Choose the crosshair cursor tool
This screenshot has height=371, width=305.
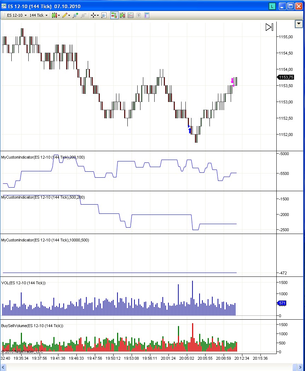(x=93, y=15)
